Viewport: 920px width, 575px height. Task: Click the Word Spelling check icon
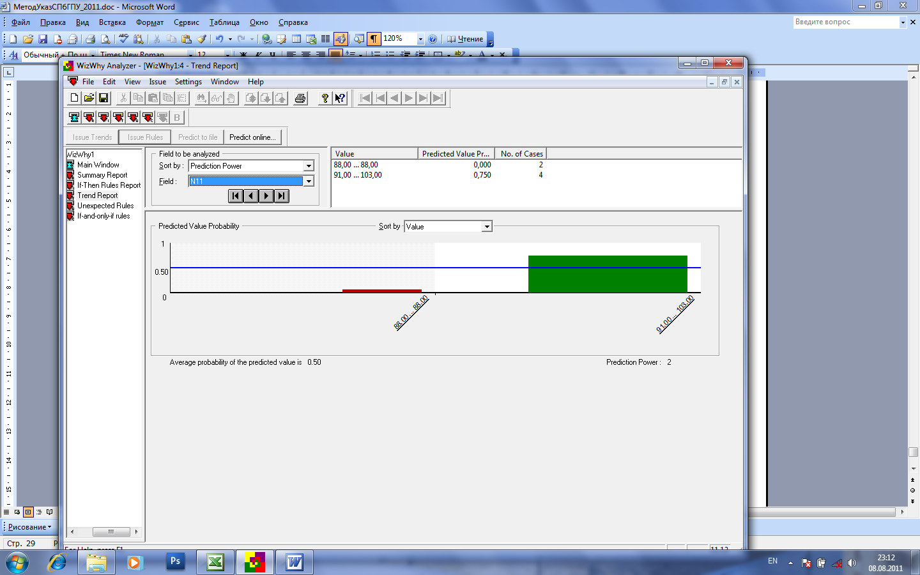point(123,39)
